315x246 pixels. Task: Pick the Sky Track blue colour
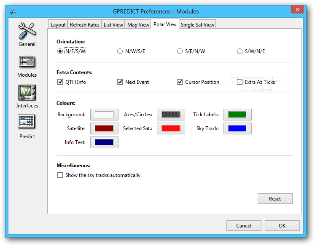[x=237, y=128]
